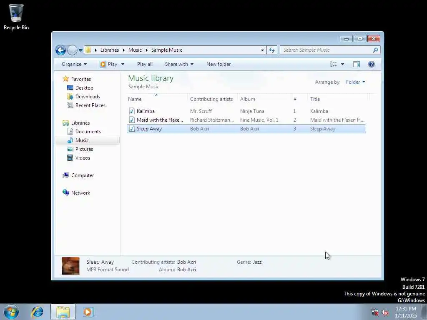This screenshot has height=320, width=427.
Task: Click the Mr. Scruff artist cell
Action: pos(201,111)
